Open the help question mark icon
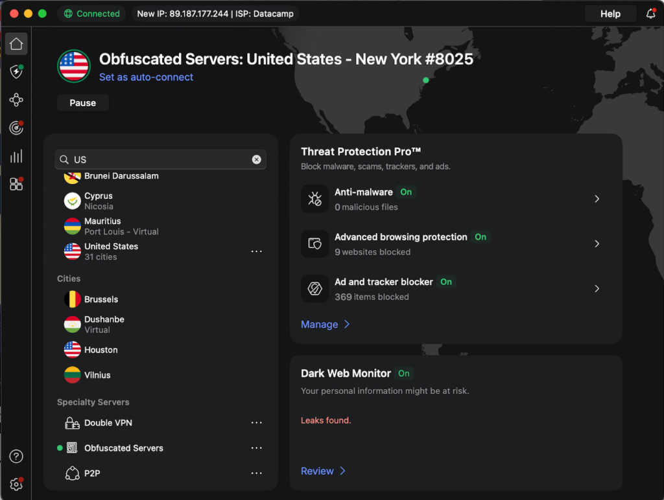 tap(16, 457)
